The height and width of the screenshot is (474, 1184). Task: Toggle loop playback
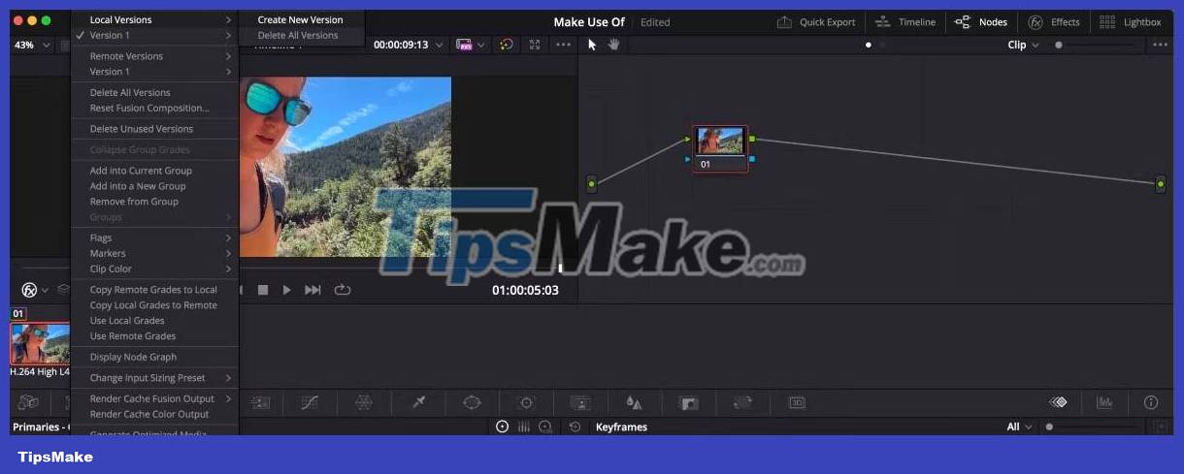[x=342, y=290]
